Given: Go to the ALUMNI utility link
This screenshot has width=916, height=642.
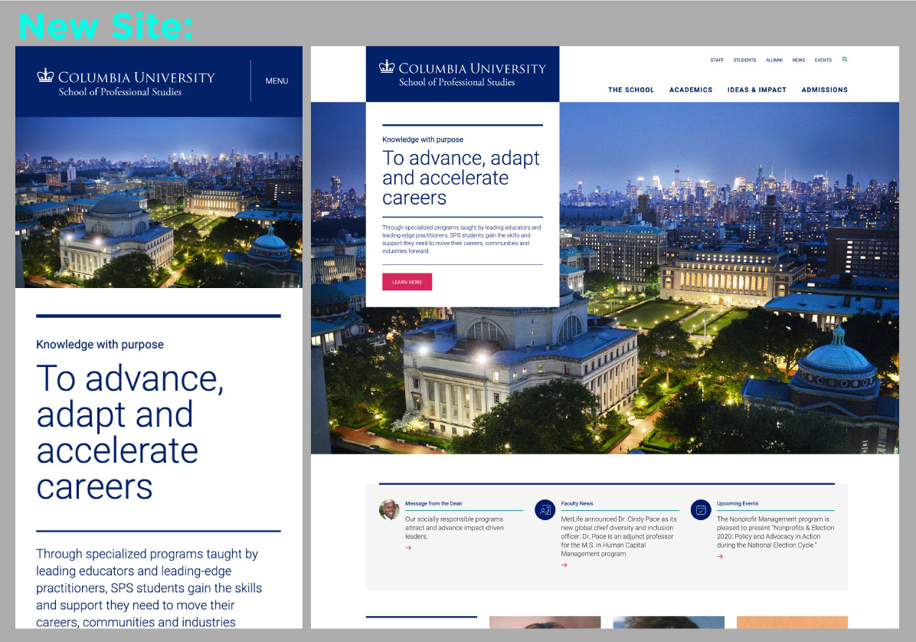Looking at the screenshot, I should coord(774,61).
